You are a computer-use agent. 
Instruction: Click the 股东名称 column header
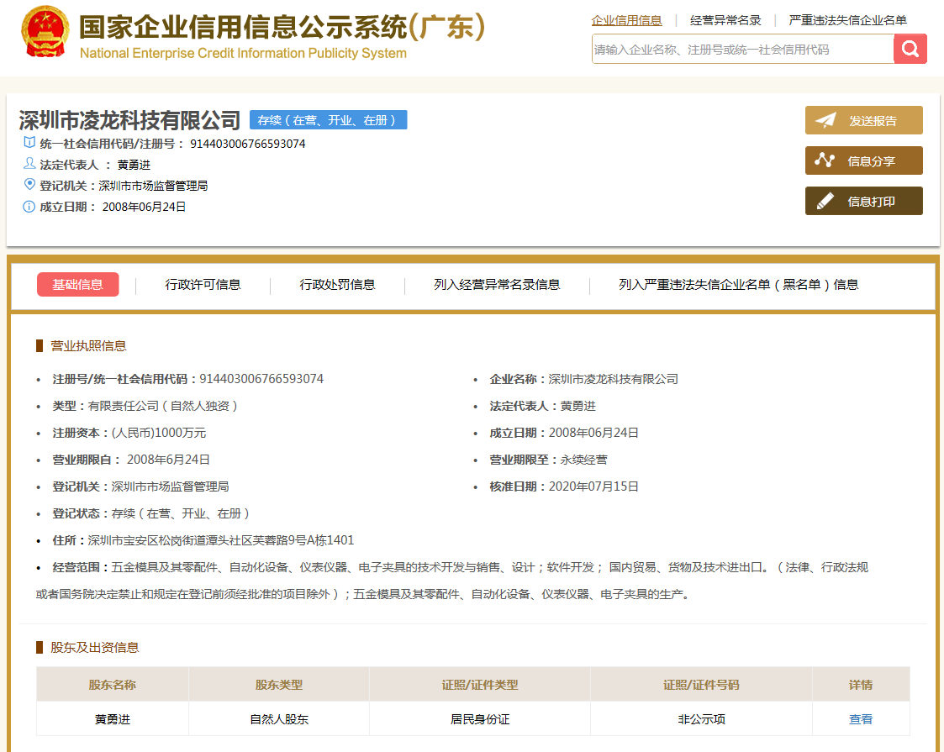coord(113,685)
